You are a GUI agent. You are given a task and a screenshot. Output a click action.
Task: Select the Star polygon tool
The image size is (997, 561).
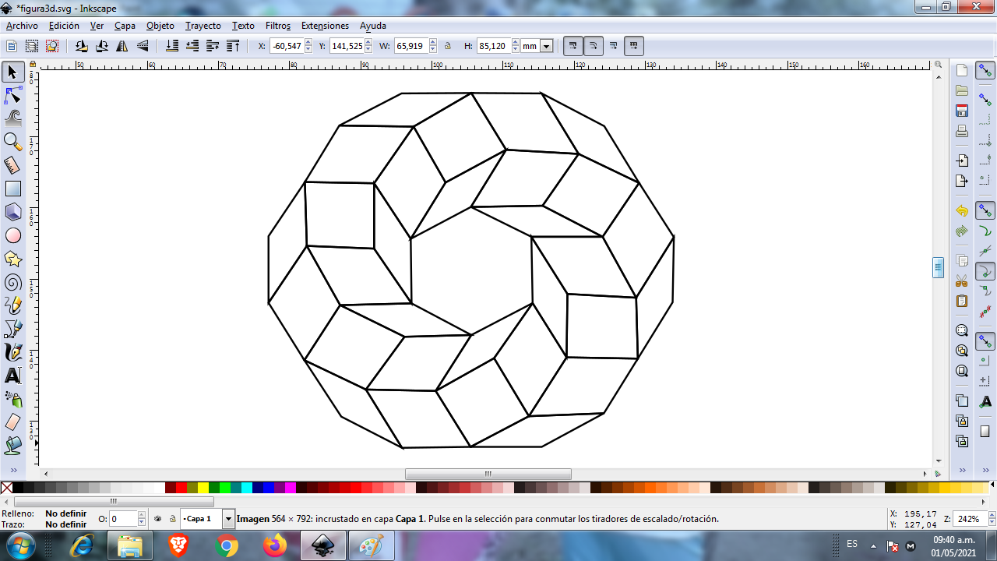(x=12, y=259)
